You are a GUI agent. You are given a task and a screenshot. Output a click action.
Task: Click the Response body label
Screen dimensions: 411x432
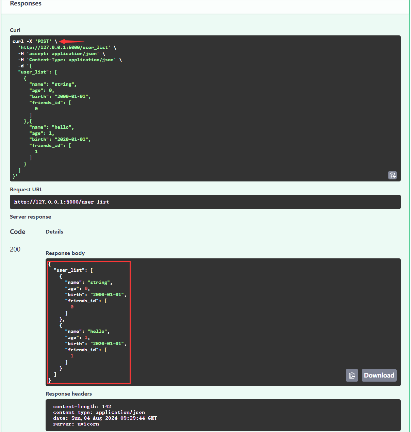tap(65, 253)
